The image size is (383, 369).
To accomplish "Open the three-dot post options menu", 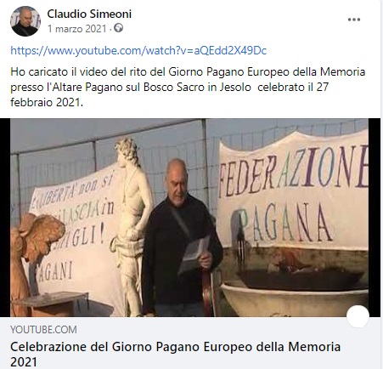I will [x=354, y=20].
